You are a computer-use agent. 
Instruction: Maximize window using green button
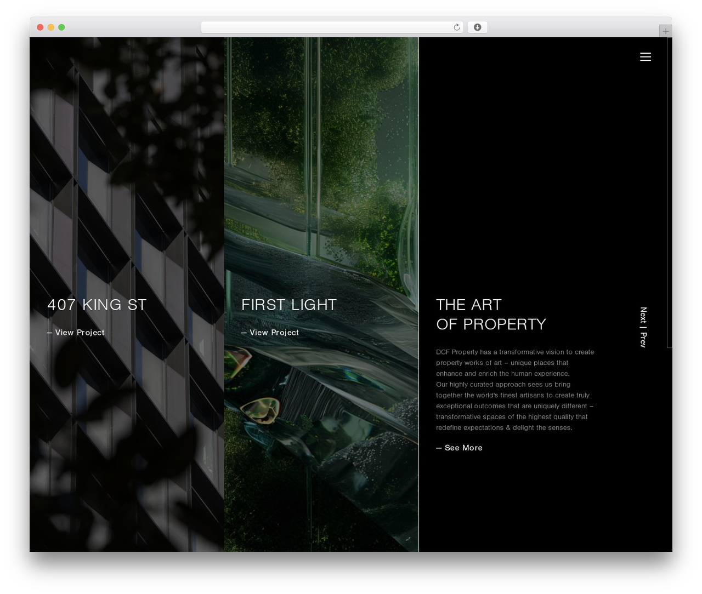click(61, 27)
